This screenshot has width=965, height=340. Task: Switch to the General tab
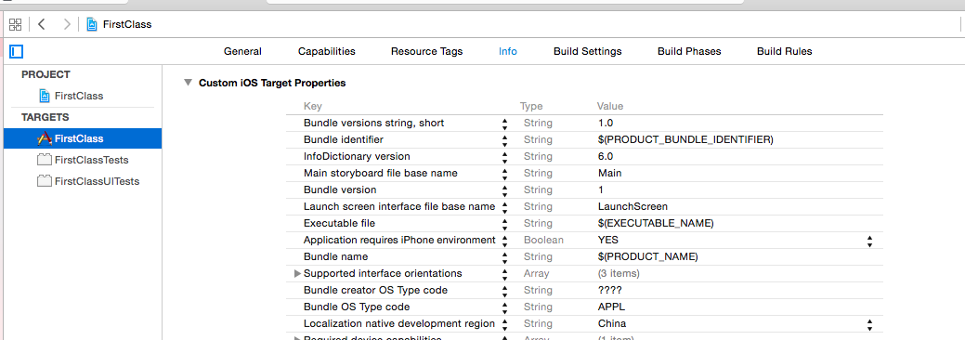pyautogui.click(x=242, y=51)
